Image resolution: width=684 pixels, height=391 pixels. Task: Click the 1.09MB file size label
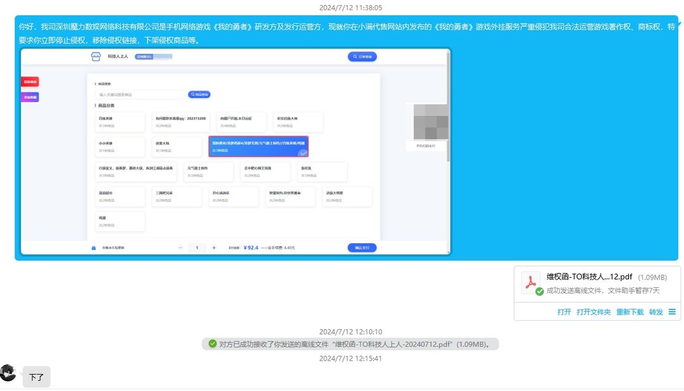tap(652, 277)
